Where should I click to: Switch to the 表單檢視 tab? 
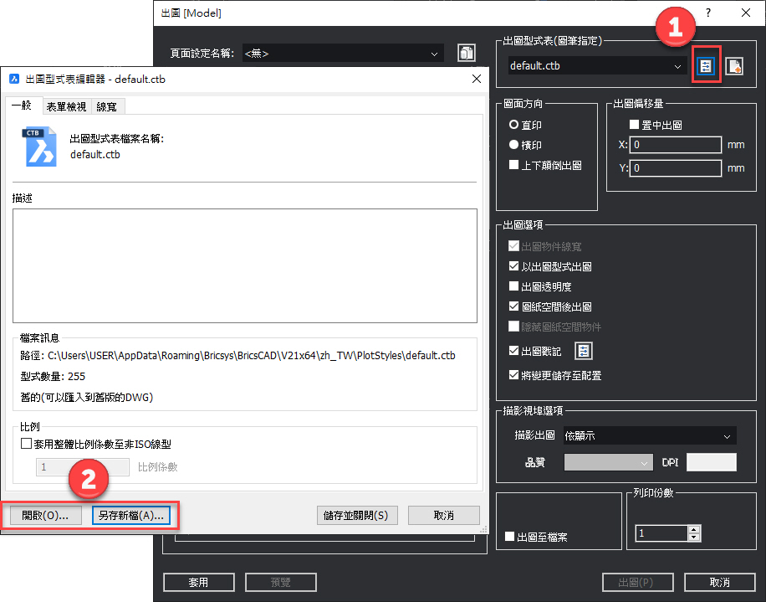[x=66, y=106]
